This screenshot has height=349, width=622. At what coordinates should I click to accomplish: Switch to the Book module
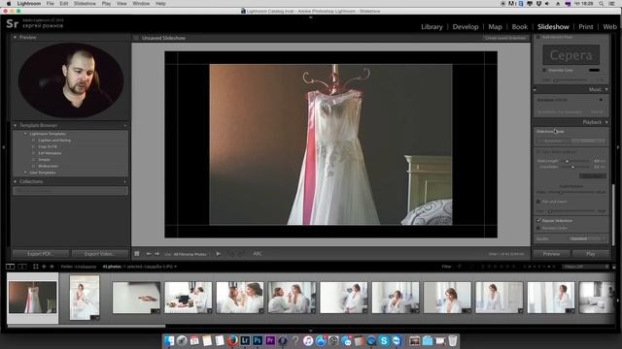click(520, 27)
